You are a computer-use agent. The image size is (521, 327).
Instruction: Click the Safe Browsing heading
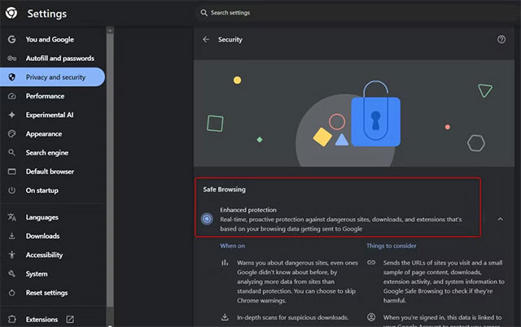click(225, 190)
